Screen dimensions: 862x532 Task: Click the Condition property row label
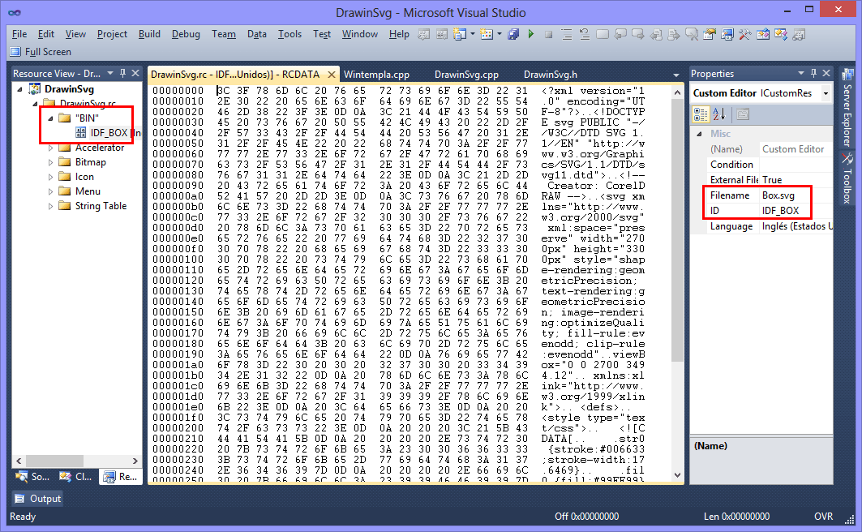click(x=731, y=165)
